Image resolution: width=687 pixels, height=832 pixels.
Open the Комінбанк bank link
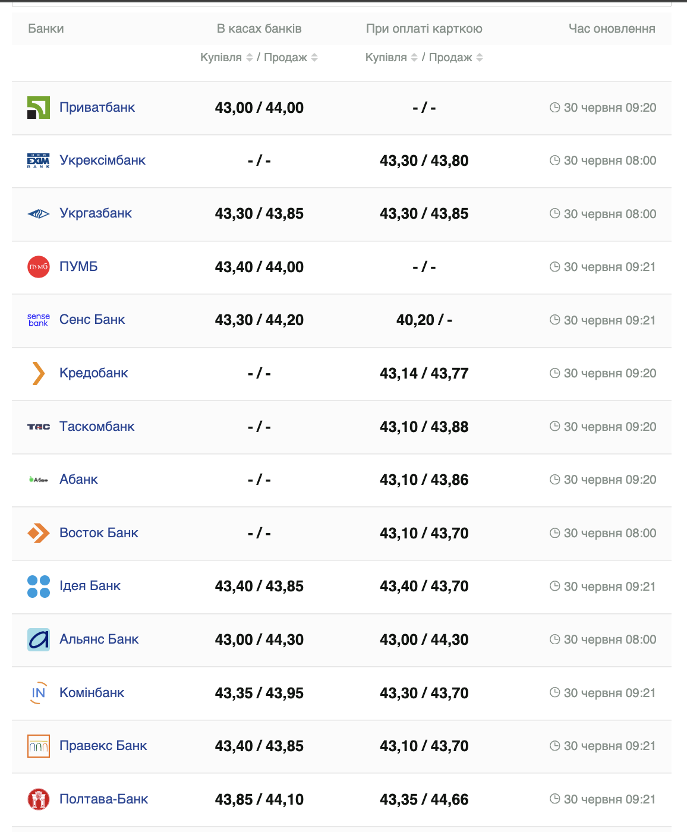pos(92,693)
